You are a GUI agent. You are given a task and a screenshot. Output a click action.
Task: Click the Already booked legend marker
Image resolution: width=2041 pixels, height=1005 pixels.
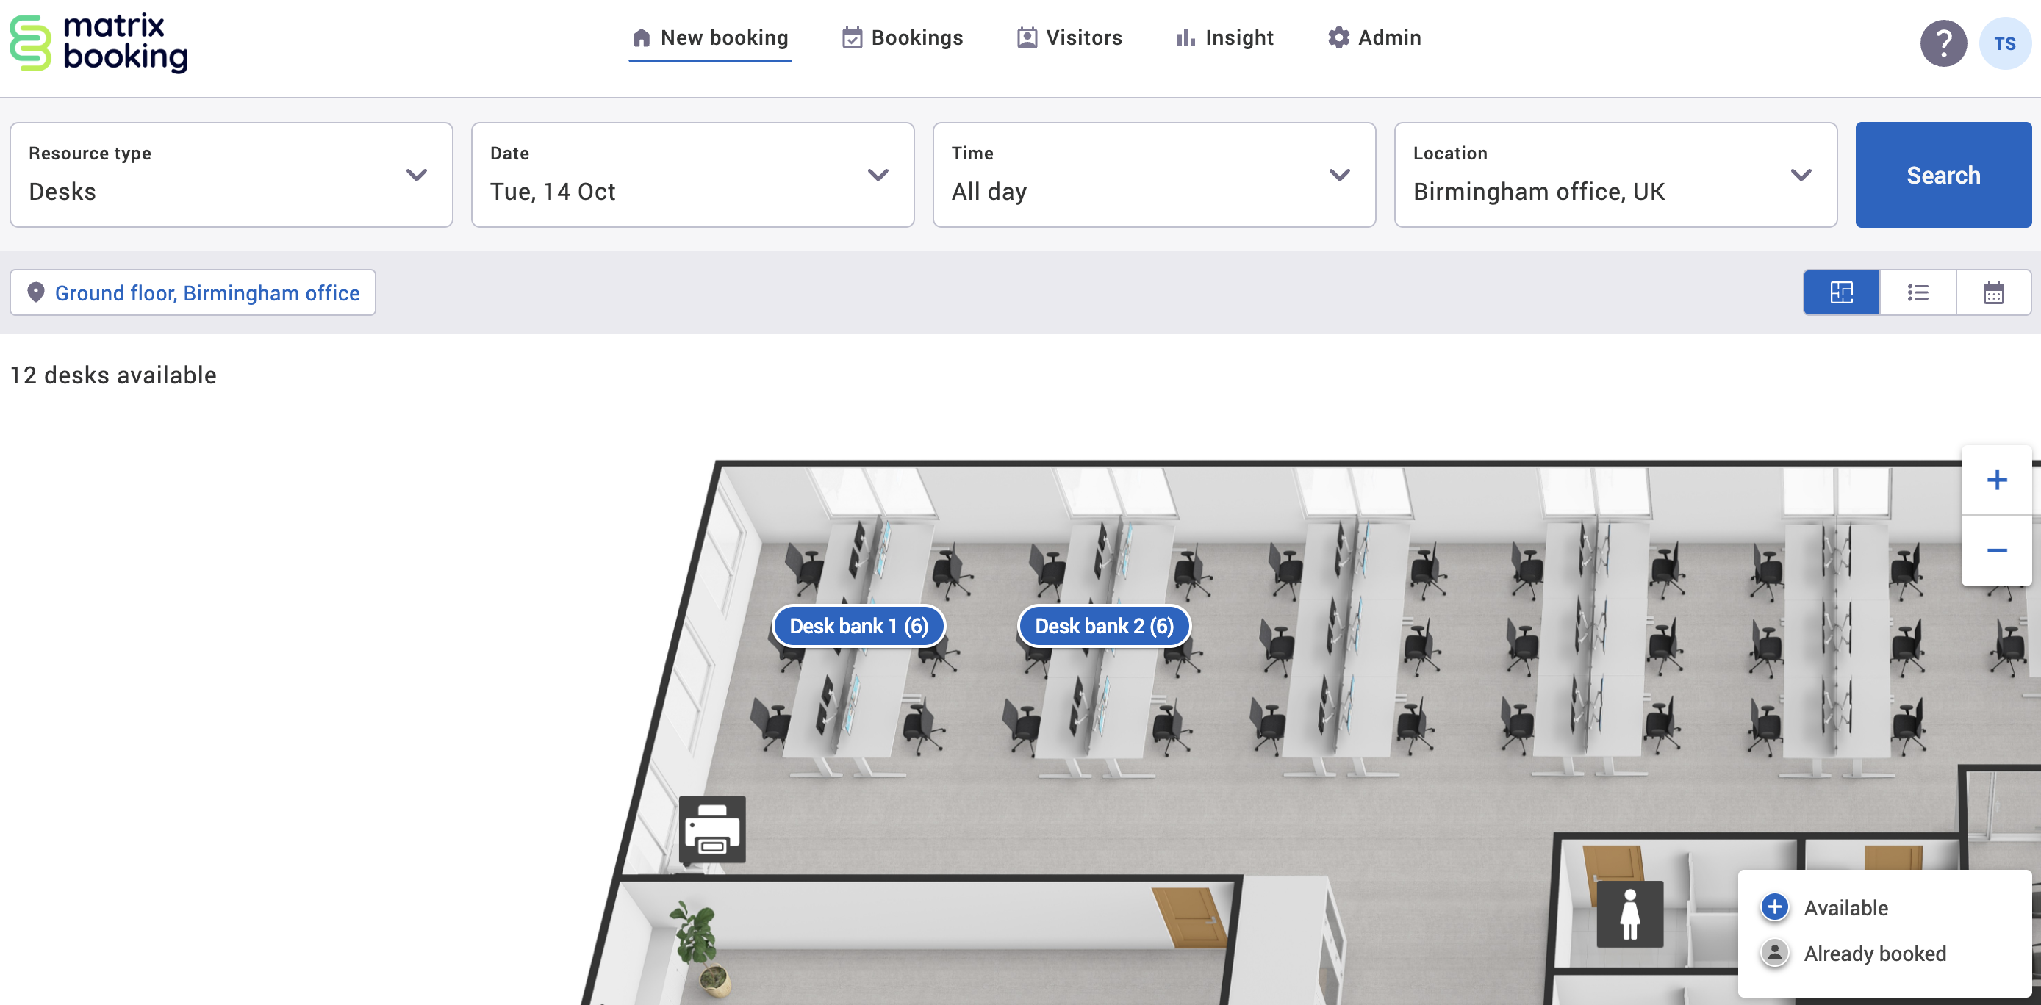[x=1774, y=954]
